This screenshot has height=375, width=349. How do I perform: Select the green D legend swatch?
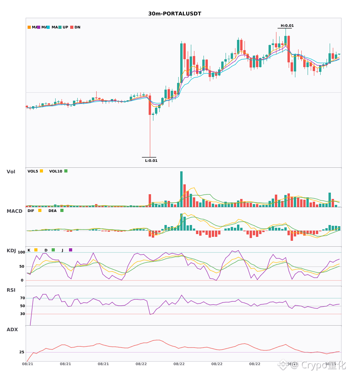(x=53, y=250)
